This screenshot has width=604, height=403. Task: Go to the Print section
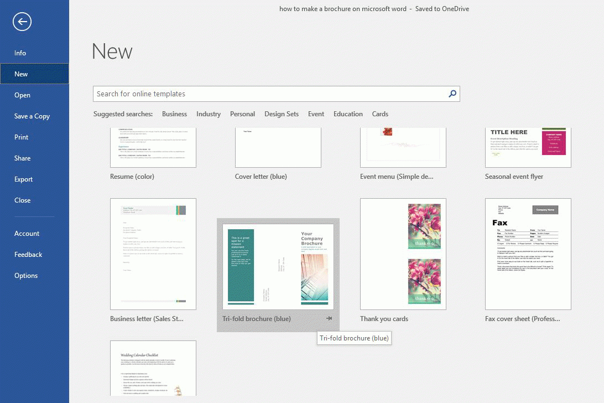click(x=21, y=137)
